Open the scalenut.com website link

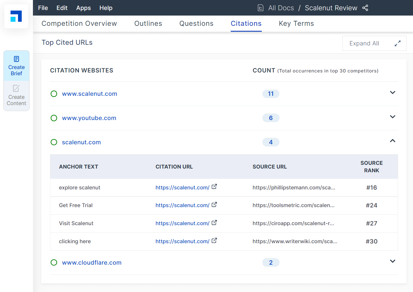[81, 142]
